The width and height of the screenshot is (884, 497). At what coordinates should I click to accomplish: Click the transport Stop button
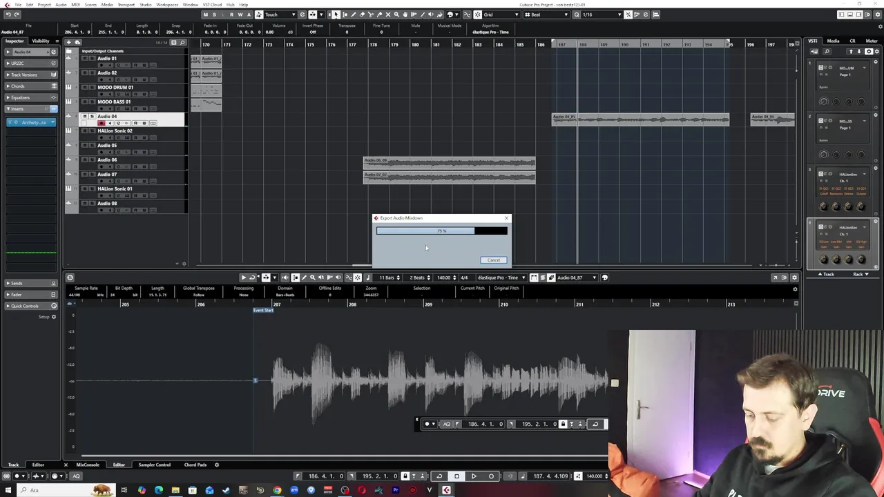point(457,476)
